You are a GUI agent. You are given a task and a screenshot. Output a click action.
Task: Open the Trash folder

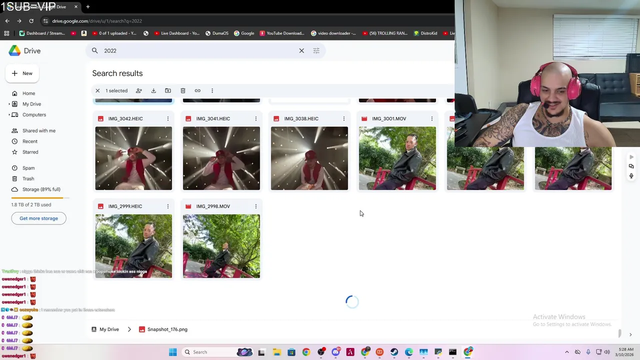(x=28, y=178)
